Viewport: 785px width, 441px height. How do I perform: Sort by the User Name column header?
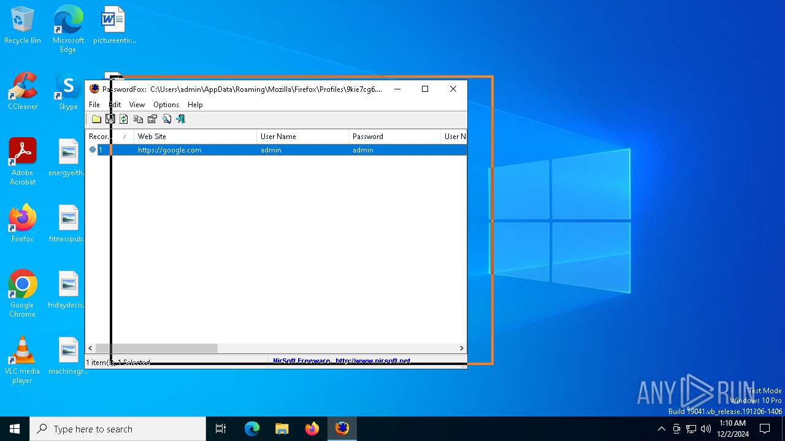302,137
